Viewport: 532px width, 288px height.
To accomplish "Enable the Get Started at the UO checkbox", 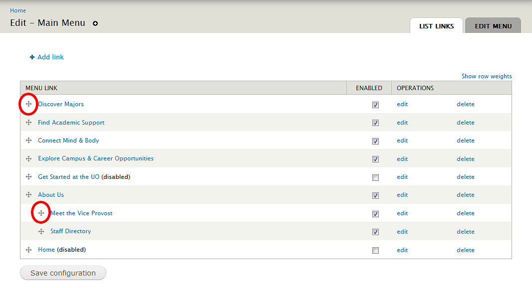I will click(x=375, y=177).
